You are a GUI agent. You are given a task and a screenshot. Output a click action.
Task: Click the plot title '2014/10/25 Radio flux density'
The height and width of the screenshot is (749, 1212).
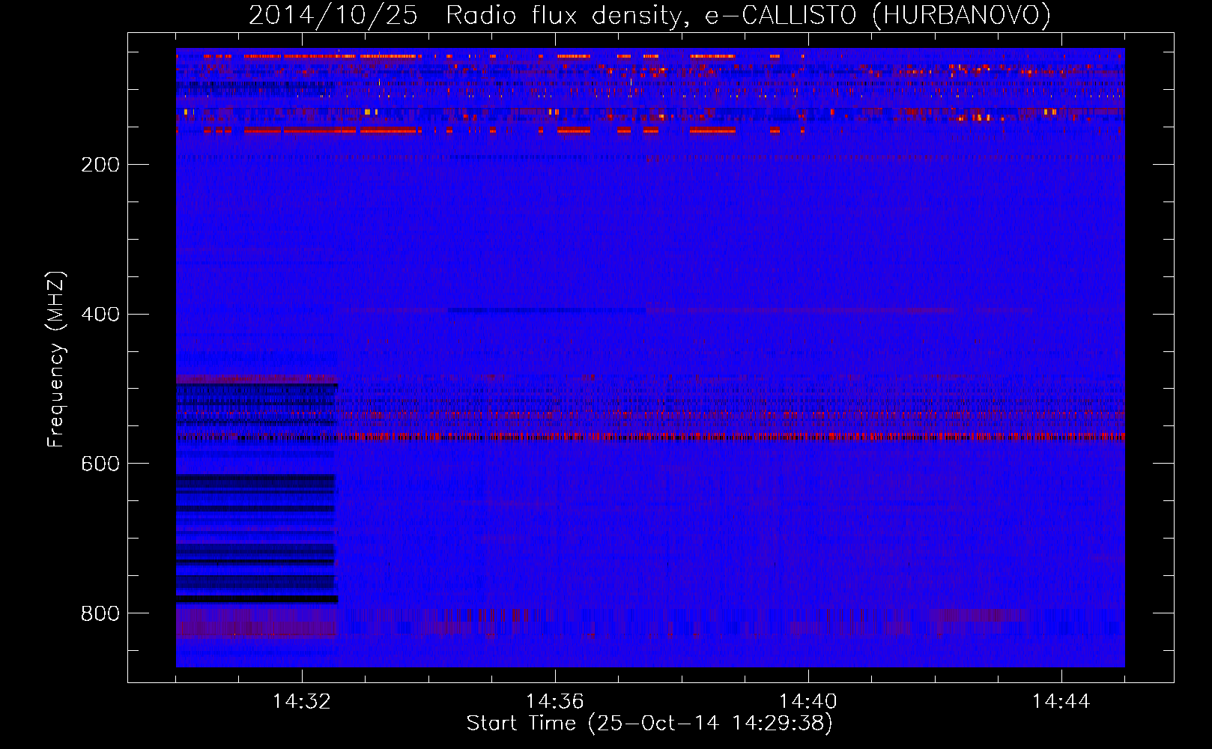point(470,16)
